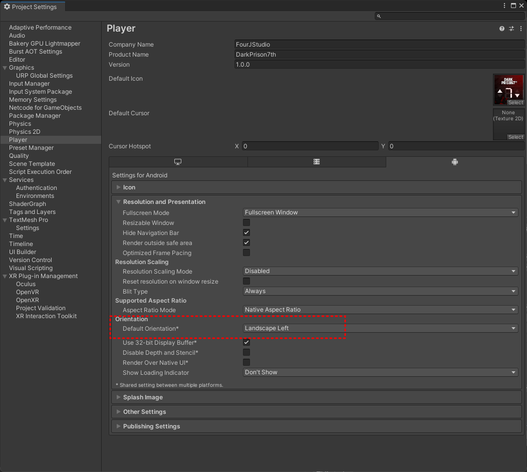This screenshot has width=527, height=472.
Task: Click the settings search box
Action: coord(450,16)
